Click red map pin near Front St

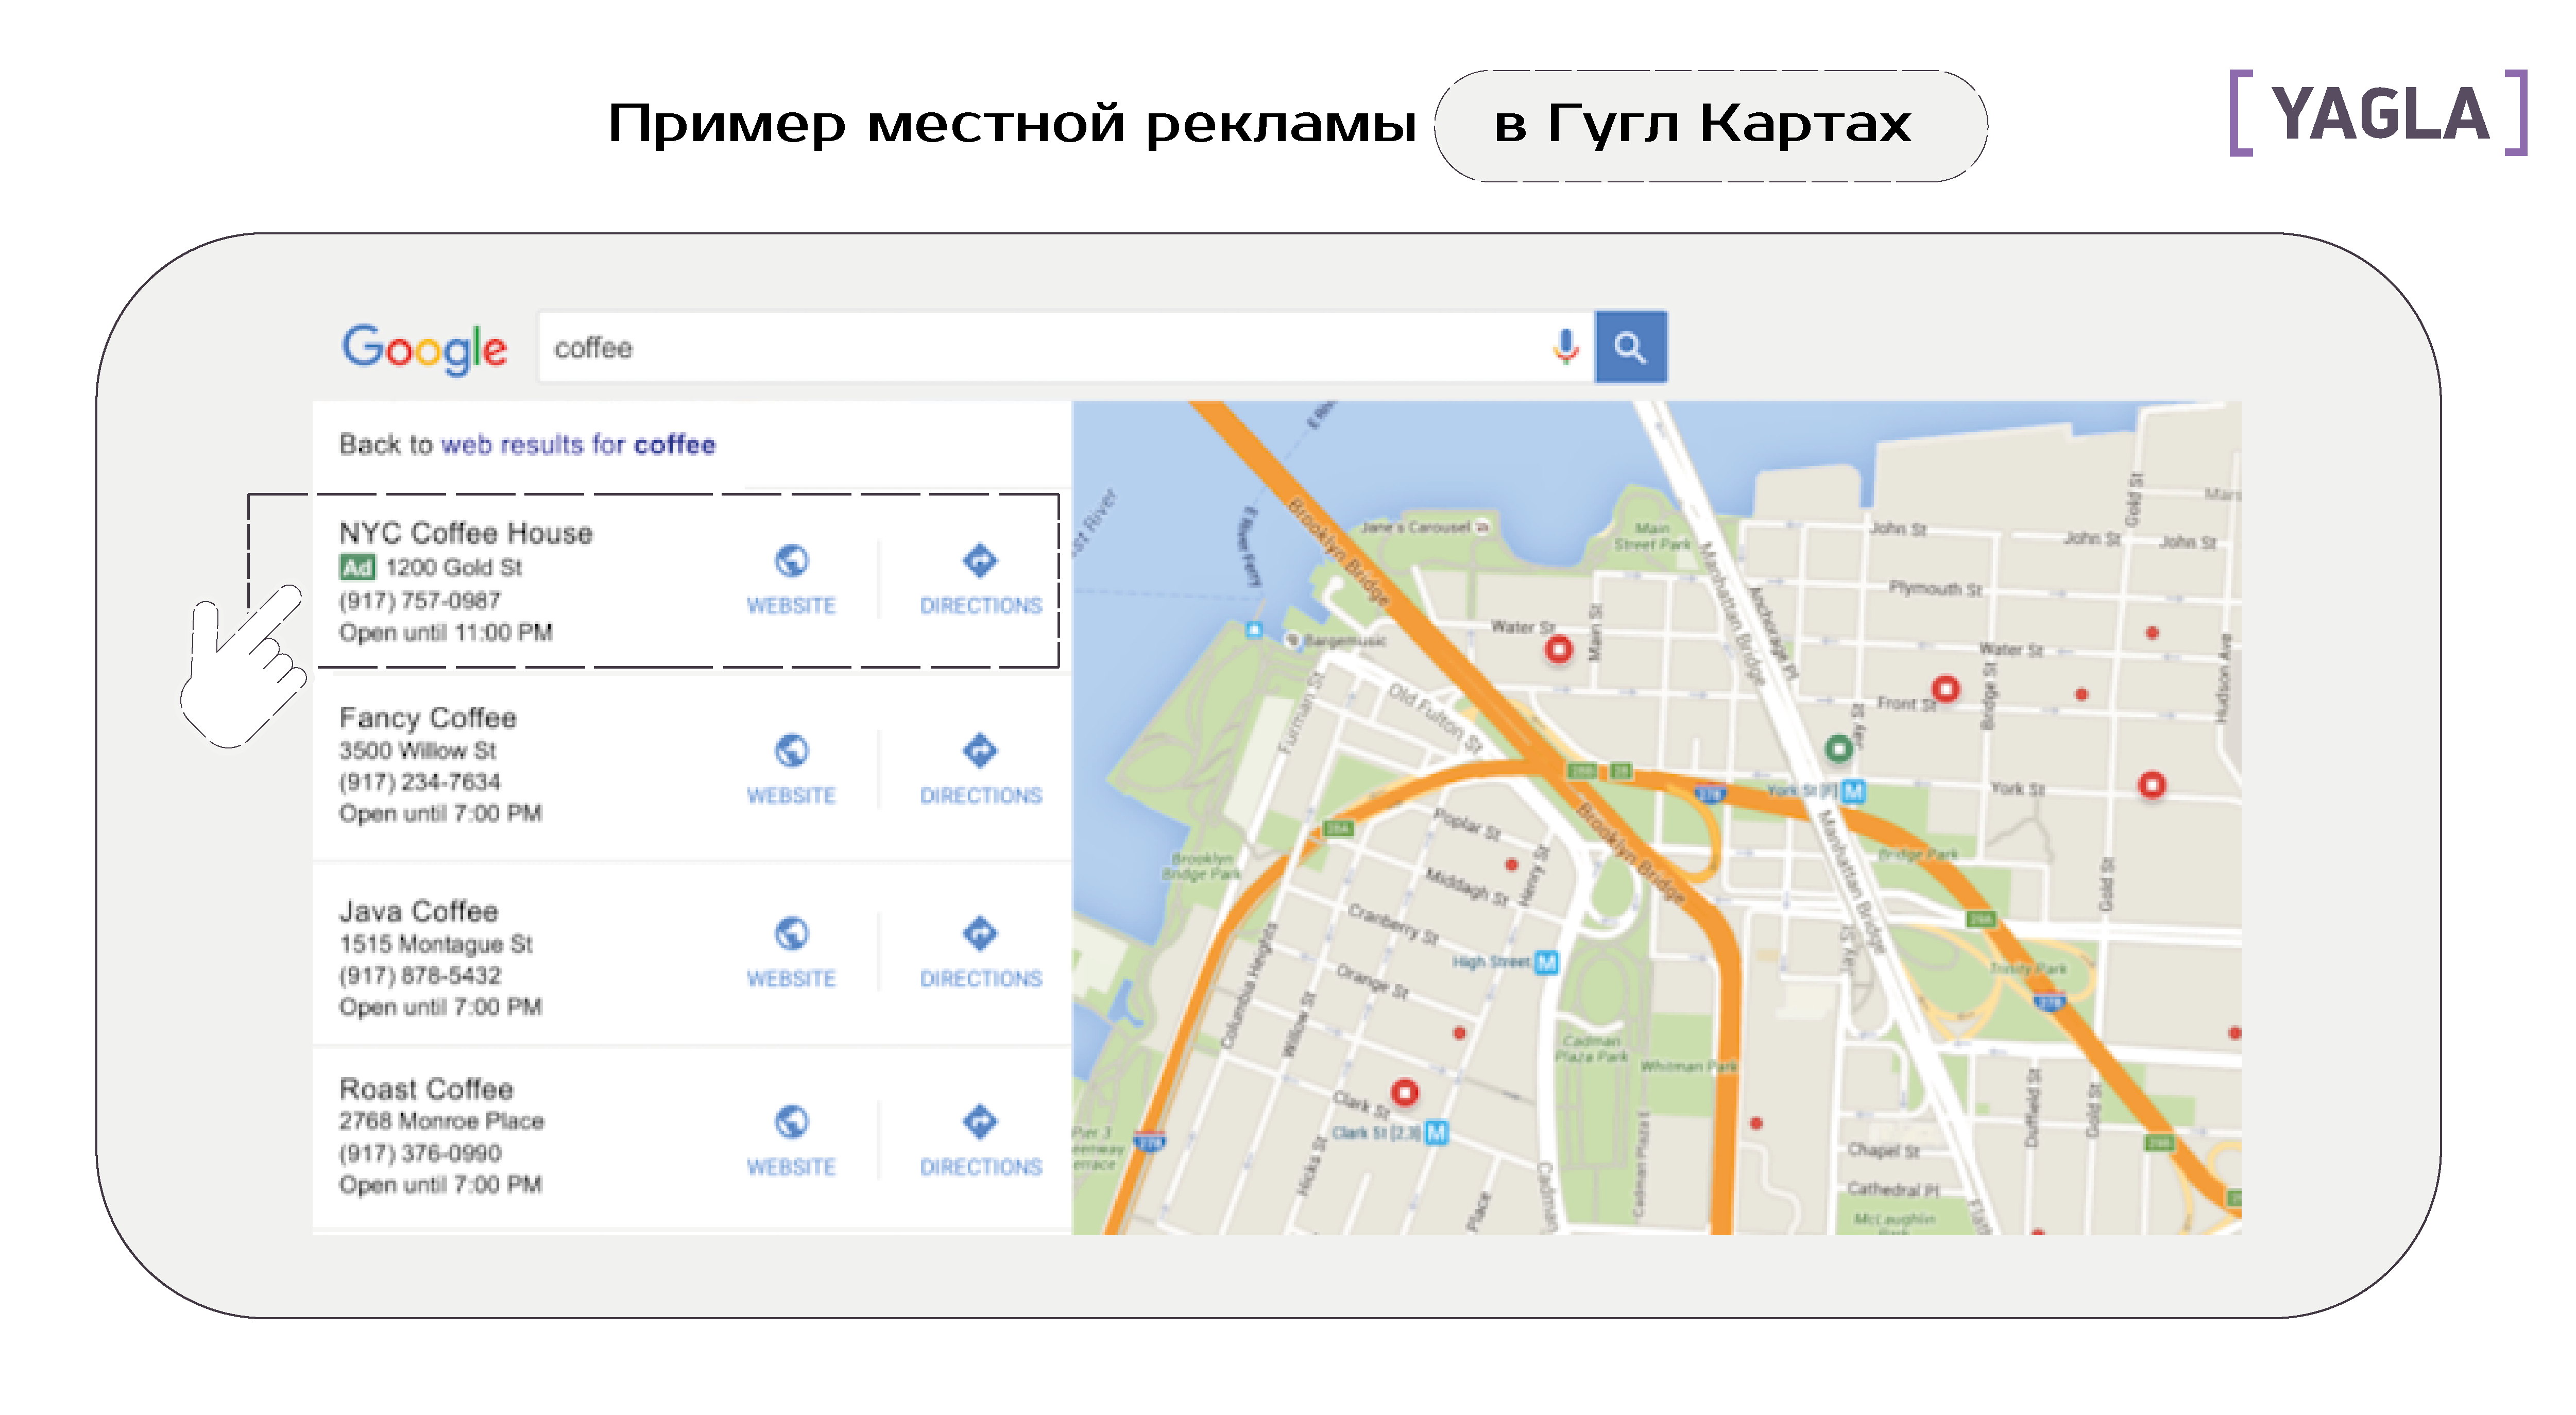pyautogui.click(x=1945, y=688)
